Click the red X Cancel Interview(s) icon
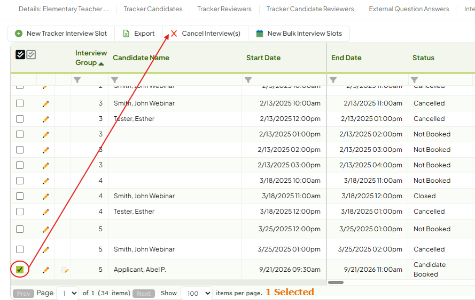Image resolution: width=475 pixels, height=300 pixels. 174,34
